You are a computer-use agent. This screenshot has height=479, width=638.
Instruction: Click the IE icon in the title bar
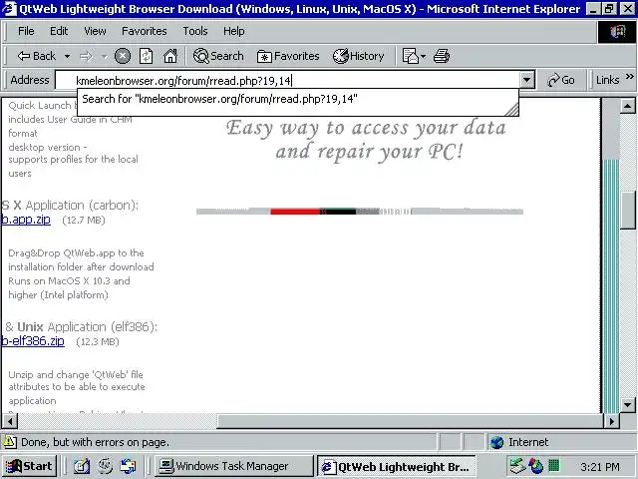coord(9,9)
